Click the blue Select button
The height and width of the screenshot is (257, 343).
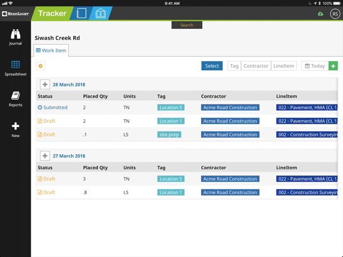[212, 66]
